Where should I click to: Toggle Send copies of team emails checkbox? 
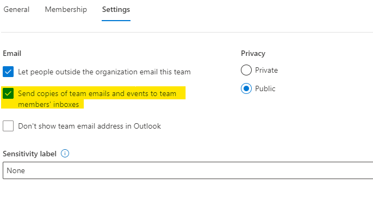[8, 93]
